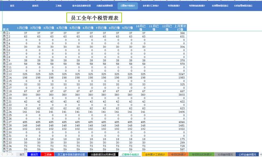Viewport: 262px width, 157px height.
Task: Select 5月已缴 value 198 for 员工14
Action: click(77, 77)
